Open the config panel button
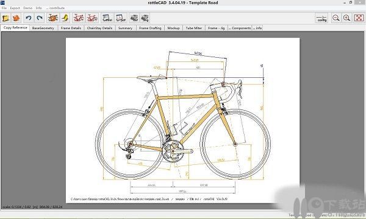 [x=321, y=18]
